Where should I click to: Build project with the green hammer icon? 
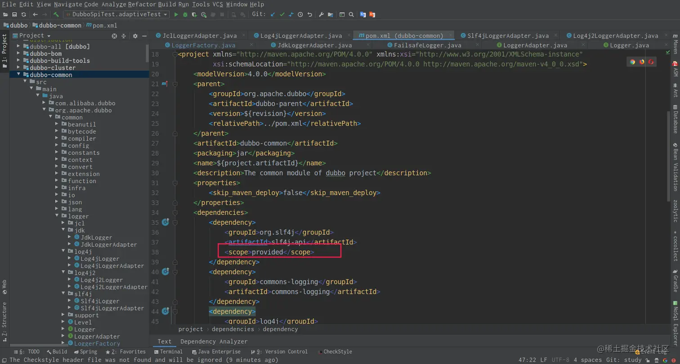click(56, 14)
